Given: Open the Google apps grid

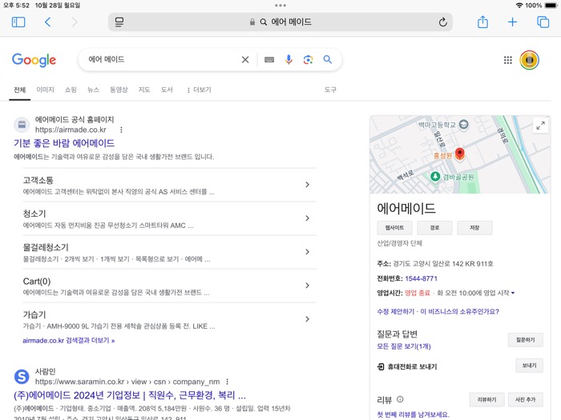Looking at the screenshot, I should [507, 60].
